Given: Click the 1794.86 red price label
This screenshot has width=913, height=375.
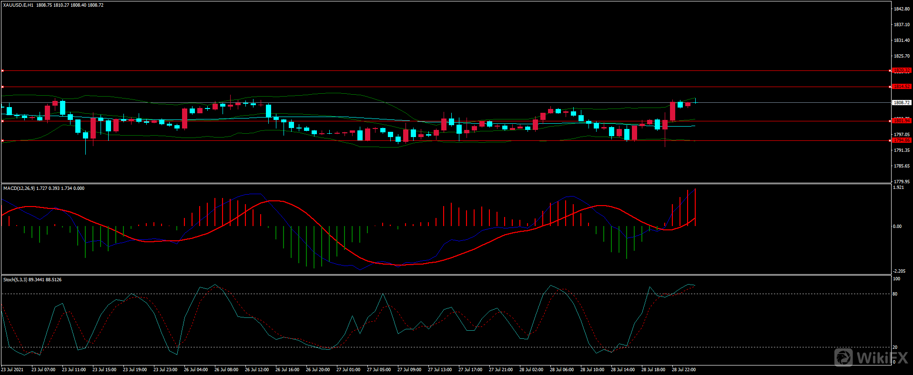Looking at the screenshot, I should tap(901, 140).
